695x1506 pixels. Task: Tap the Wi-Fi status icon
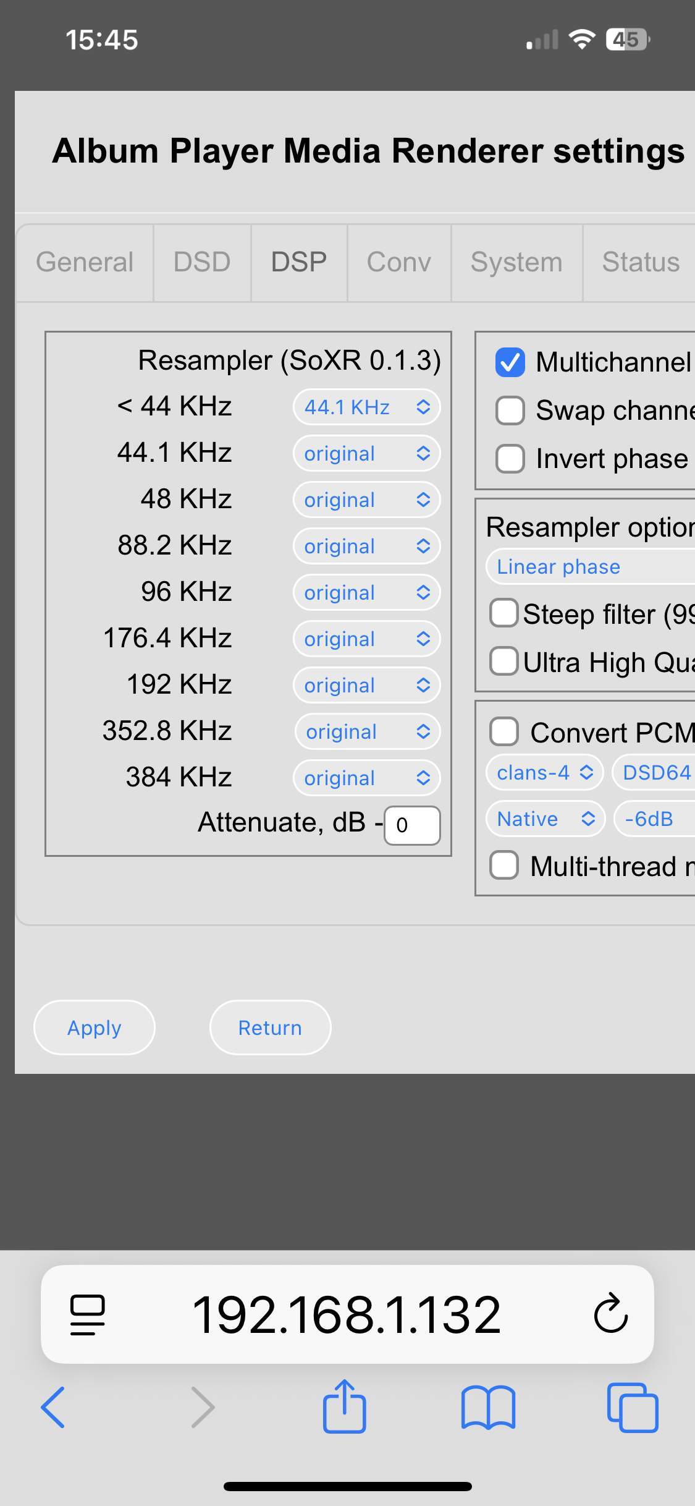581,40
